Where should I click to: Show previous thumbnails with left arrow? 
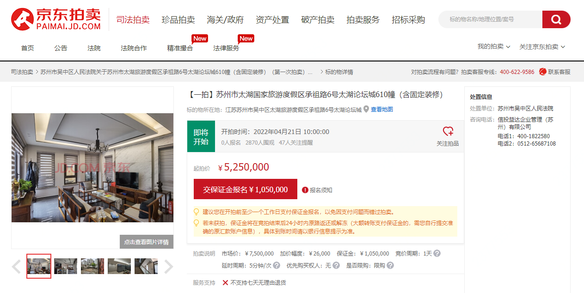(16, 266)
